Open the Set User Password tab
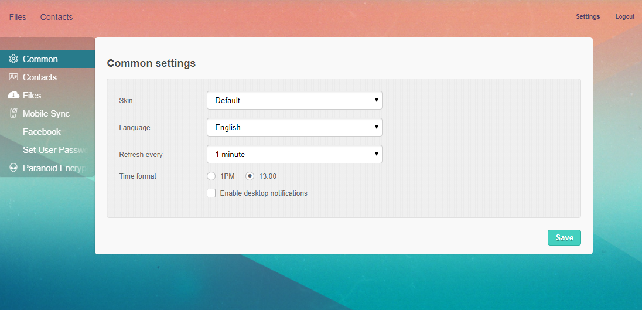This screenshot has width=642, height=310. (55, 150)
